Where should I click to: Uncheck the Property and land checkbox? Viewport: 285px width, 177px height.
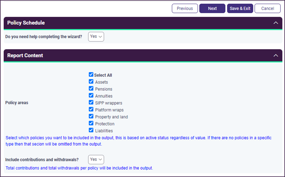[91, 116]
